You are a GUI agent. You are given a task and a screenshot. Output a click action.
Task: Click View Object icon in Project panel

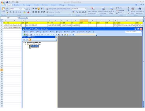[x=27, y=40]
